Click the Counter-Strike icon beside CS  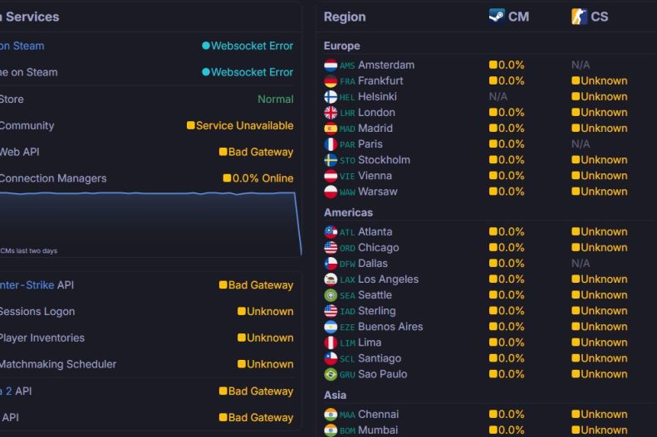click(x=579, y=17)
